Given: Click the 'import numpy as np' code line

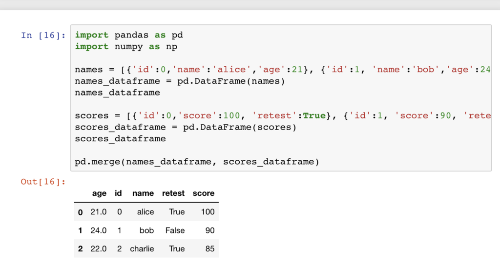Looking at the screenshot, I should click(x=126, y=46).
